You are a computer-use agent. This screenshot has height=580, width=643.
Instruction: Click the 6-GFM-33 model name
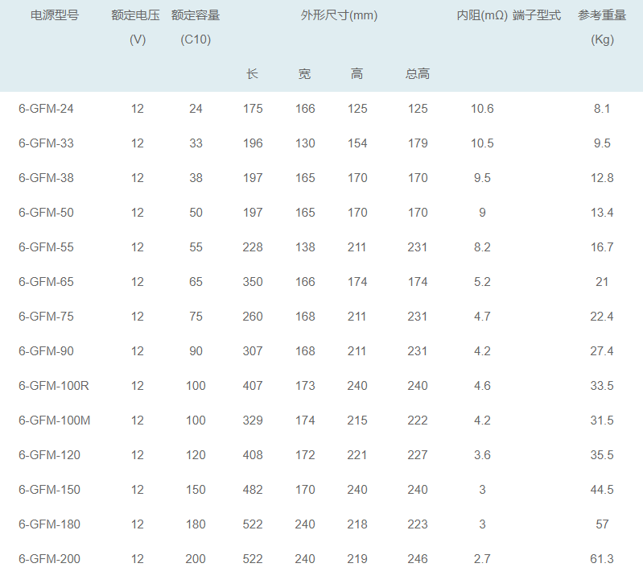pos(46,143)
